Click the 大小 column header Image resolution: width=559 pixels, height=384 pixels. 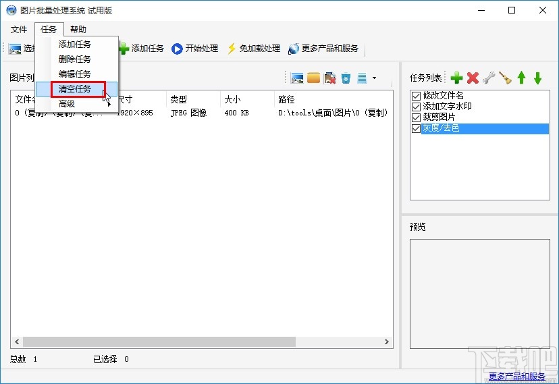point(247,99)
